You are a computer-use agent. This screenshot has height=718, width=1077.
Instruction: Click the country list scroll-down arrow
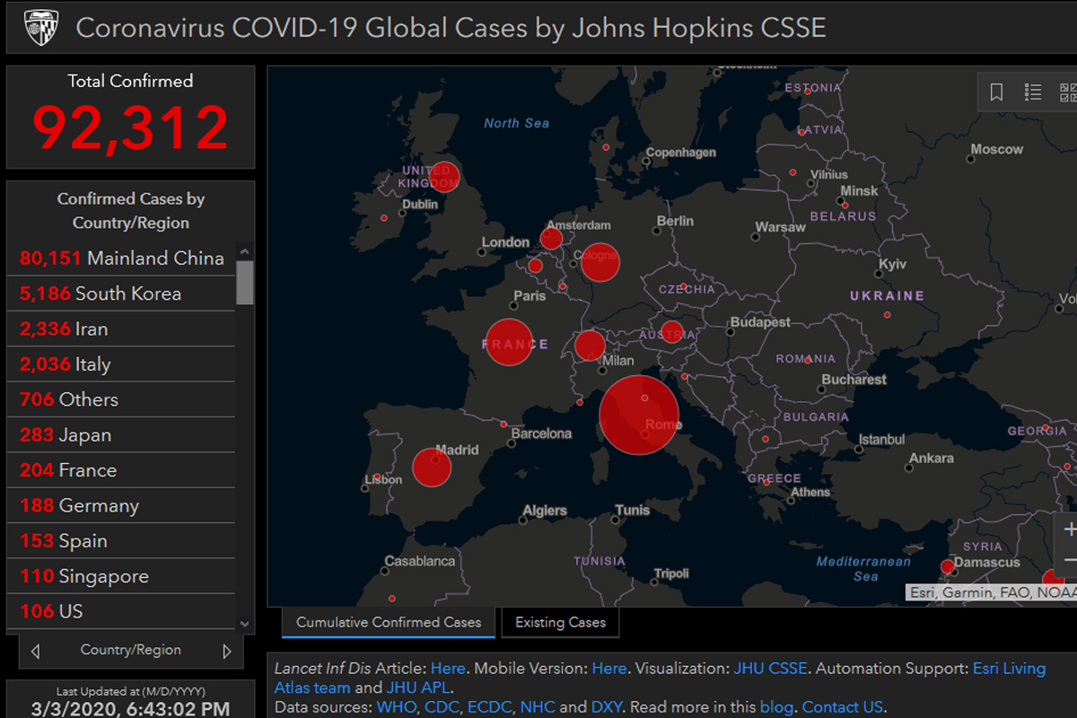245,623
